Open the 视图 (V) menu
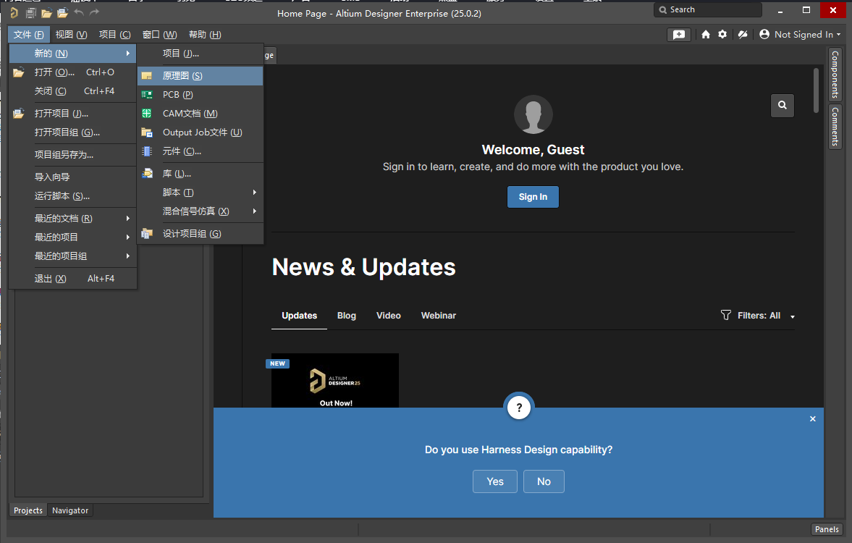The image size is (852, 543). click(71, 34)
